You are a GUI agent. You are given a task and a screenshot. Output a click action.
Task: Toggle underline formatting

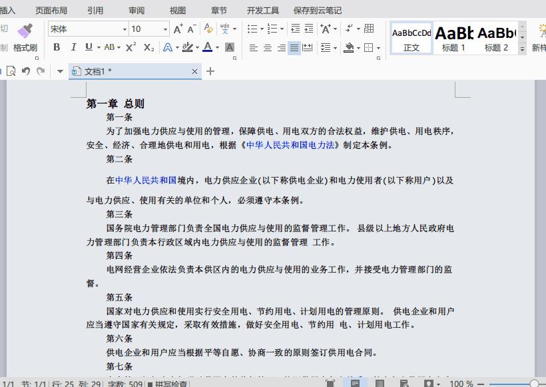point(87,49)
